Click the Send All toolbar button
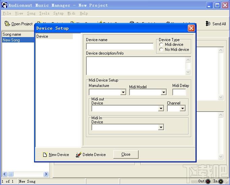This screenshot has width=230, height=185. pos(215,24)
